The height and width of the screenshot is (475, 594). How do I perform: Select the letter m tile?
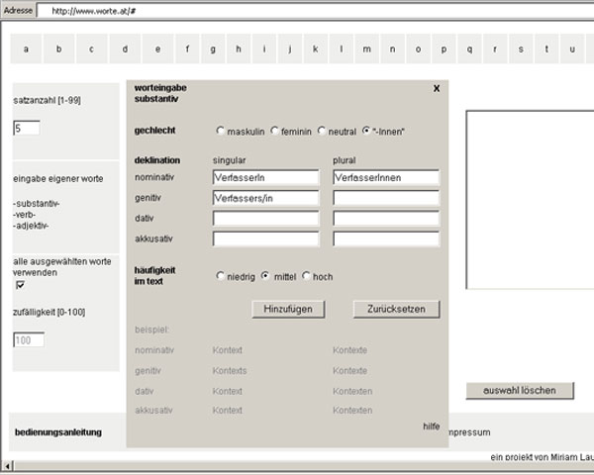pos(366,48)
